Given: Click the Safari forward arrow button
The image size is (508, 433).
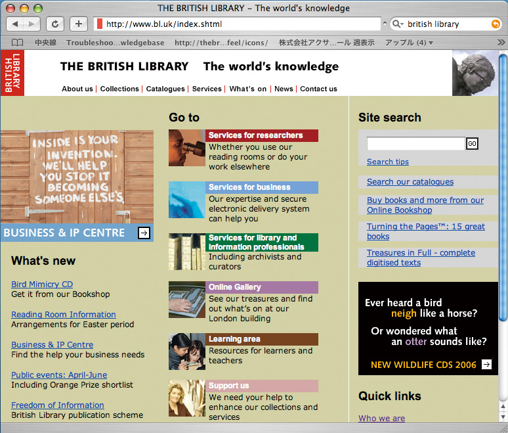Looking at the screenshot, I should (32, 24).
